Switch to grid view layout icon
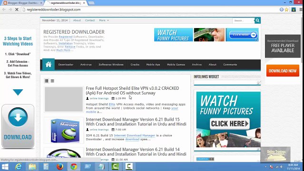304x171 pixels. point(52,81)
